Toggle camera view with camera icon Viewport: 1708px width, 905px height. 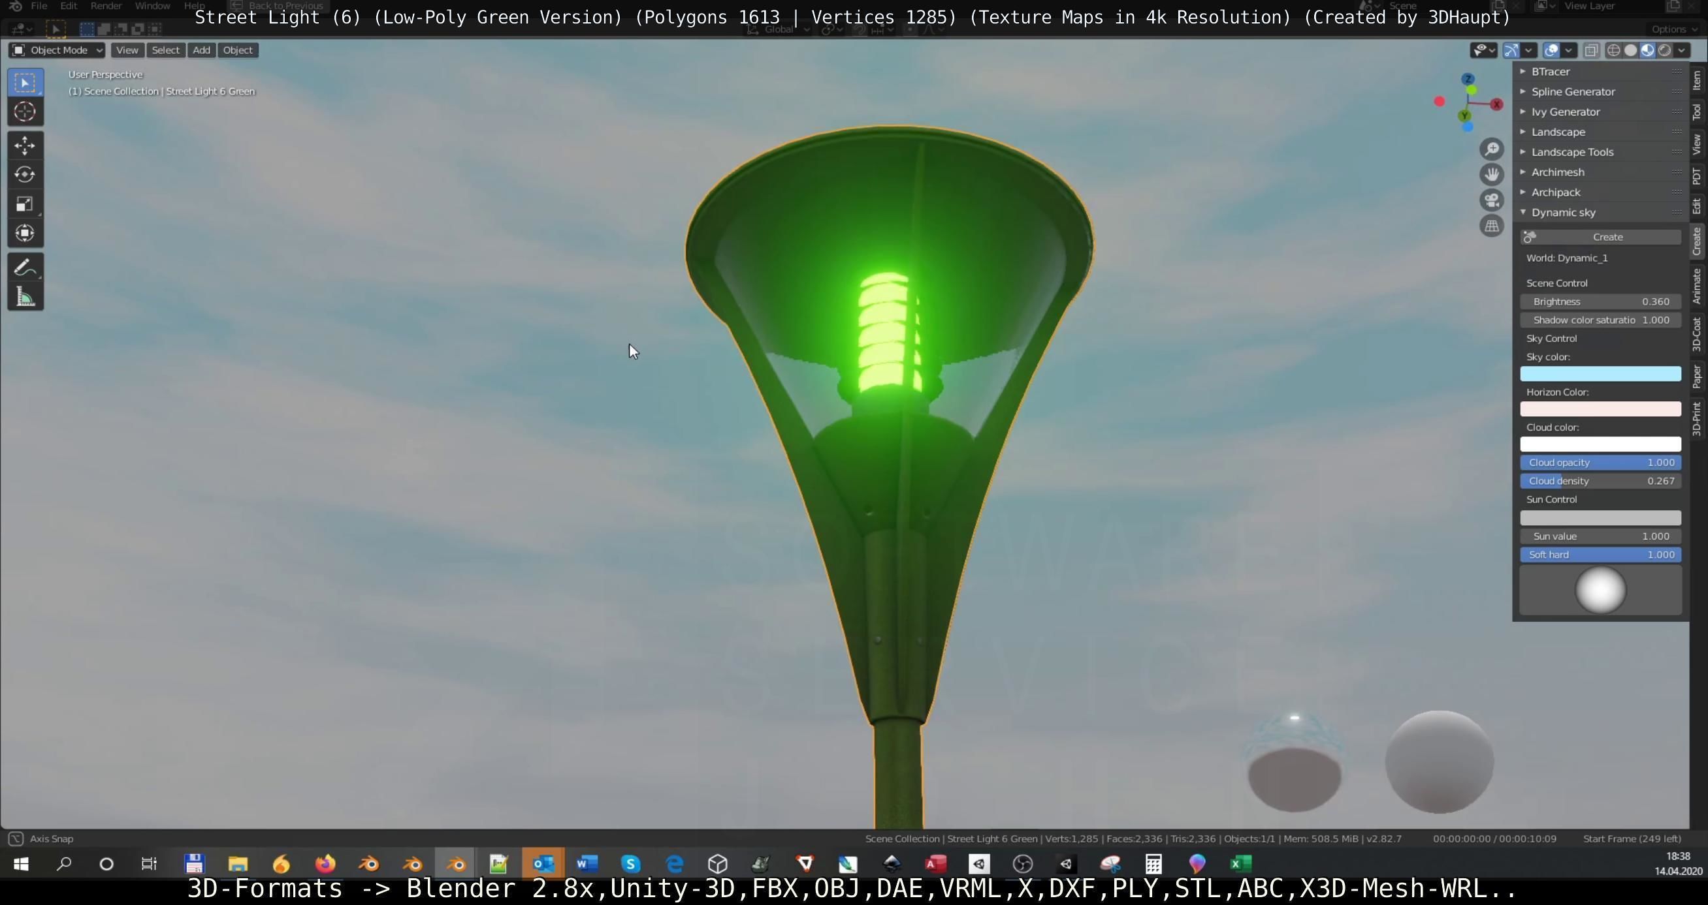(1492, 201)
